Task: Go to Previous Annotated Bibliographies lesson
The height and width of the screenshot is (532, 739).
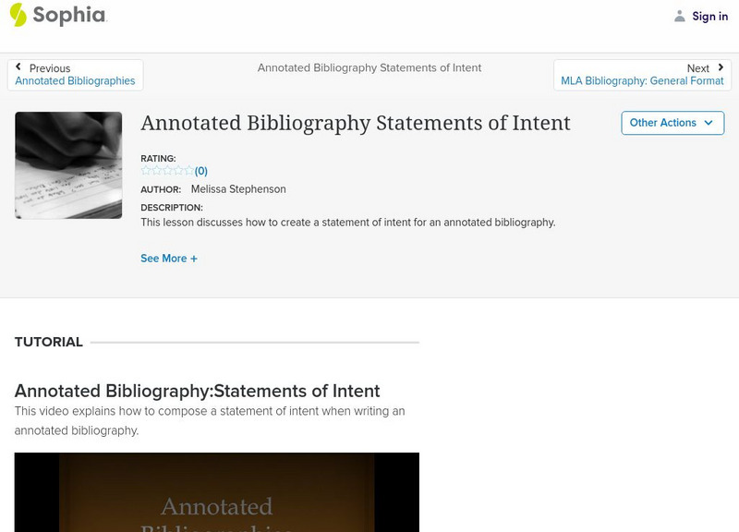Action: tap(75, 81)
